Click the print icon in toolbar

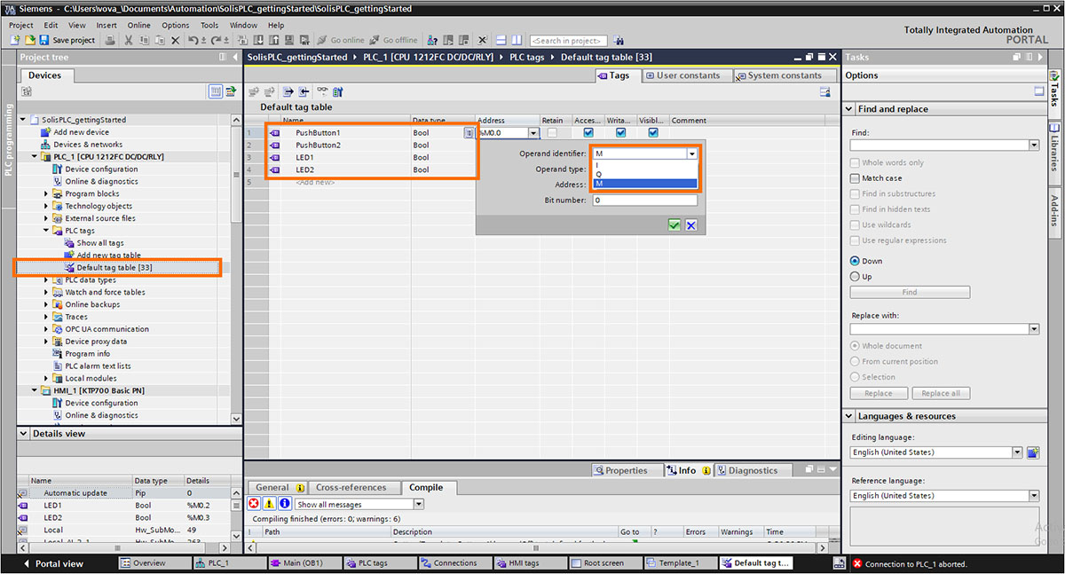(x=110, y=40)
